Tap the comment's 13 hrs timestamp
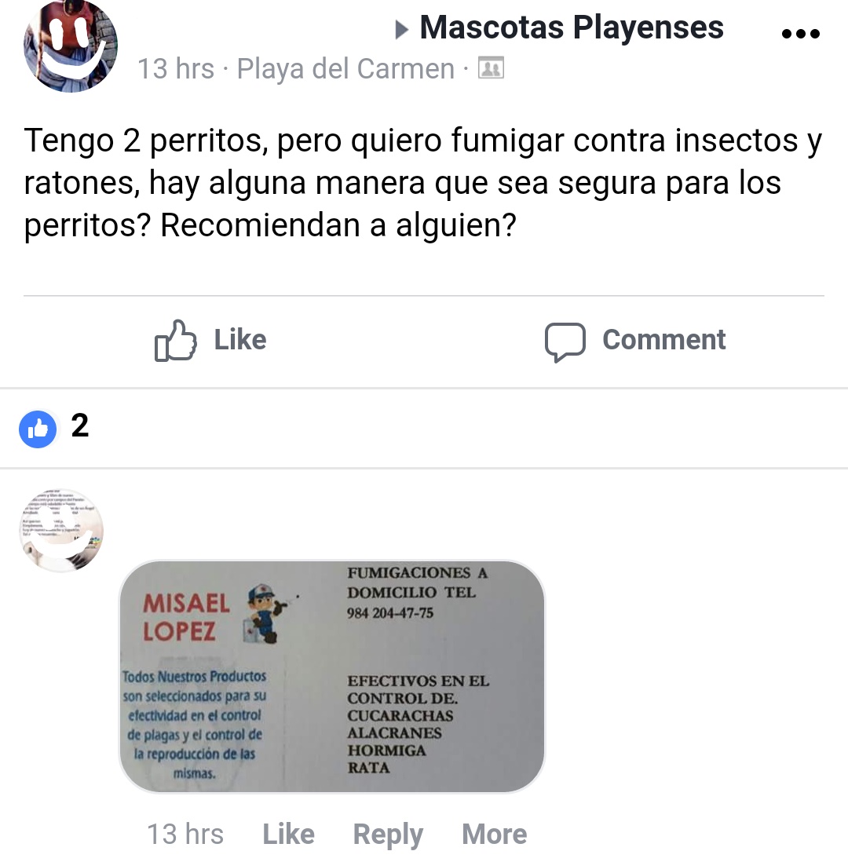The height and width of the screenshot is (862, 848). (x=185, y=834)
